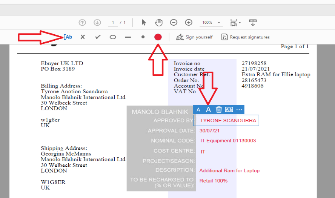Open the 100% zoom level dropdown
The width and height of the screenshot is (335, 198).
[211, 22]
